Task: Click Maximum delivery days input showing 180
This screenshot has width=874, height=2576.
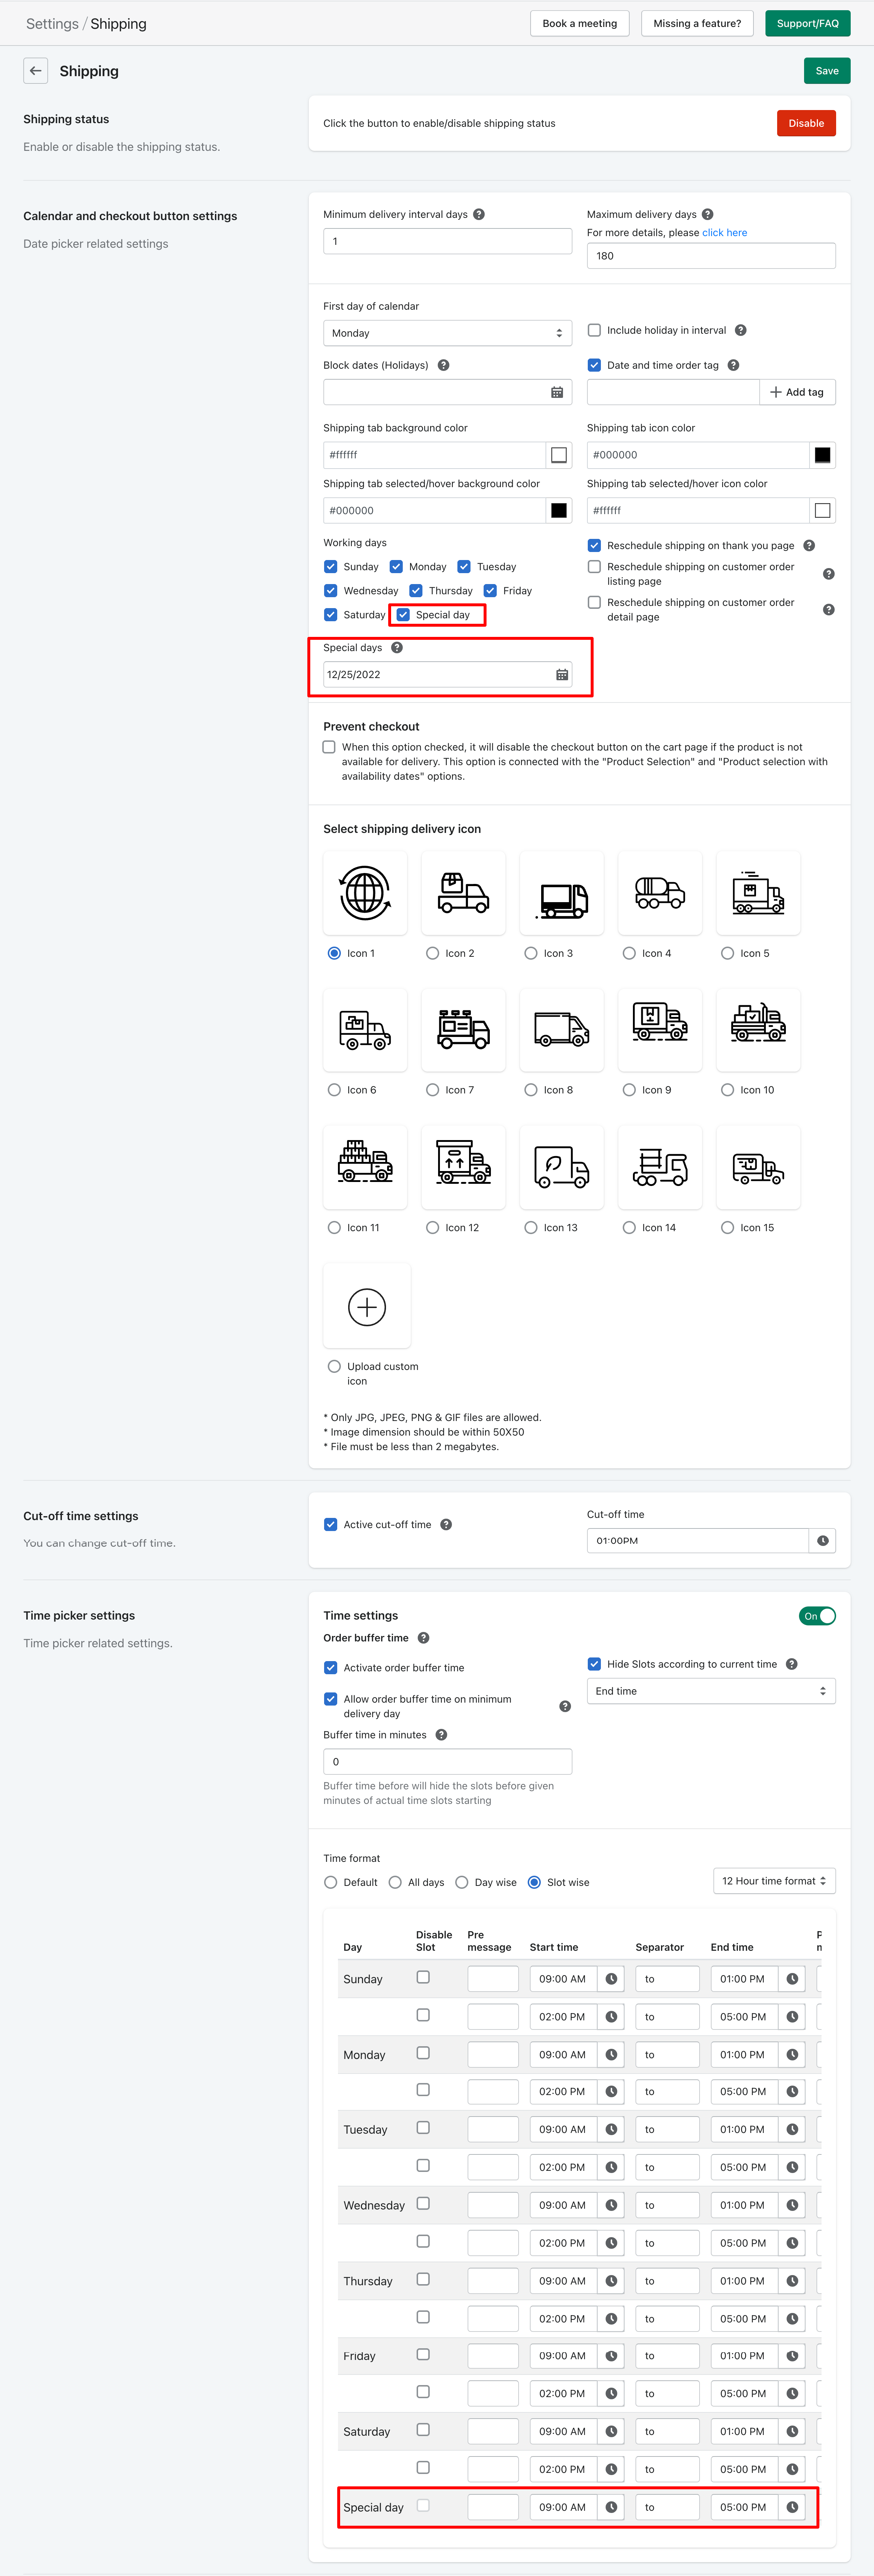Action: click(711, 256)
